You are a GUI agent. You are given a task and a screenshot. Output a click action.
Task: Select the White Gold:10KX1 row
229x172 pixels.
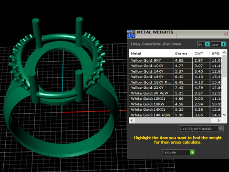pyautogui.click(x=175, y=98)
